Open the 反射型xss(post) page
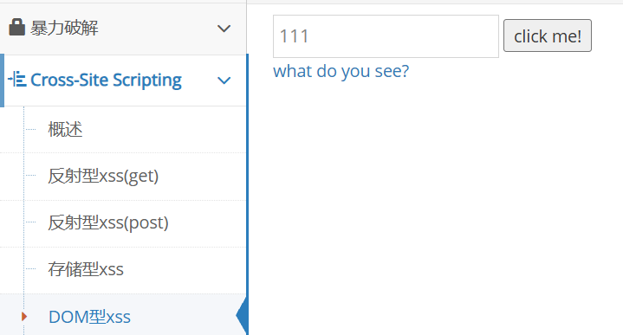Viewport: 623px width, 335px height. click(x=108, y=222)
